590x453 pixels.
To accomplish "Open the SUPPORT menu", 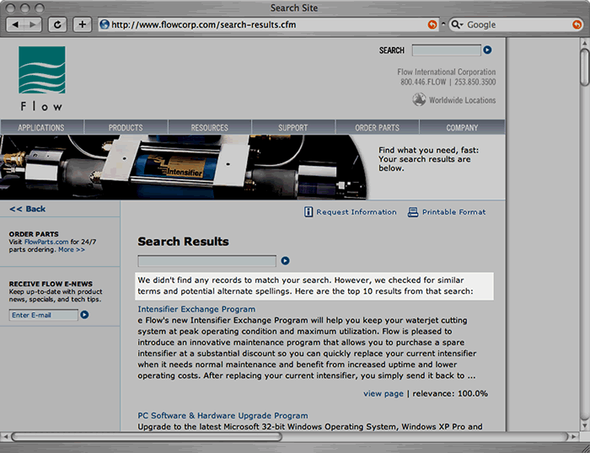I will pos(293,128).
